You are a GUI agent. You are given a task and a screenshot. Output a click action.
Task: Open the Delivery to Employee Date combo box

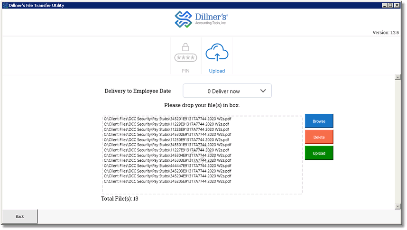click(227, 91)
